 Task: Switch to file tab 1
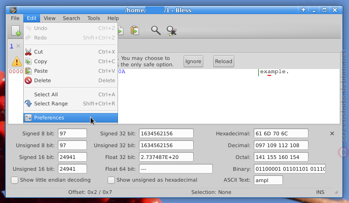(11, 46)
